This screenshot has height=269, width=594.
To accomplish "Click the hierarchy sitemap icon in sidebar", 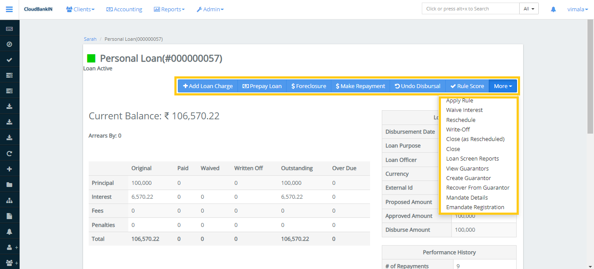I will (9, 200).
